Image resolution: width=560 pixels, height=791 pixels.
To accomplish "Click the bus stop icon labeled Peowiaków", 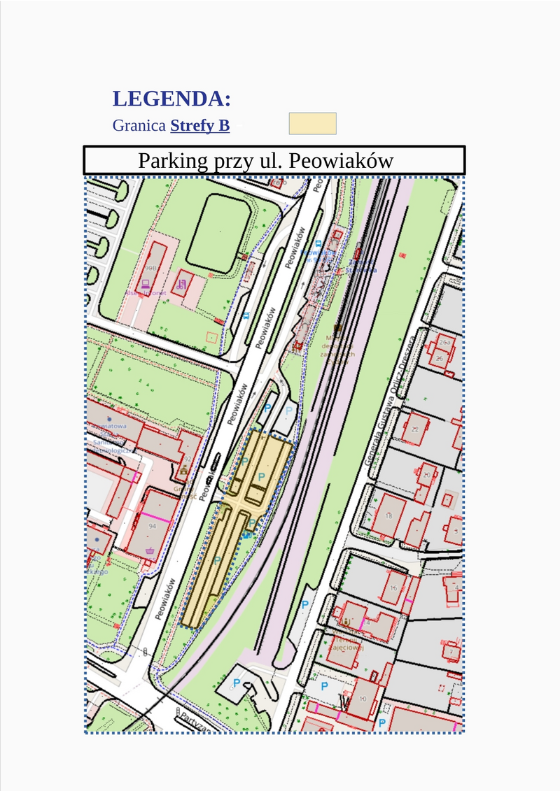I will [318, 243].
